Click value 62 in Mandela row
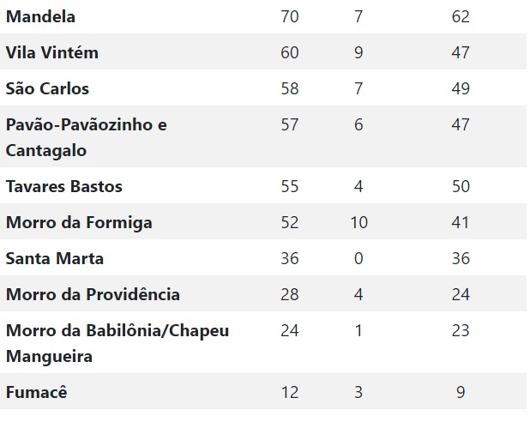This screenshot has width=530, height=422. (x=461, y=16)
